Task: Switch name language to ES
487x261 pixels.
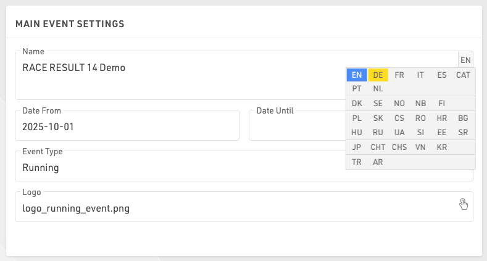Action: 442,75
